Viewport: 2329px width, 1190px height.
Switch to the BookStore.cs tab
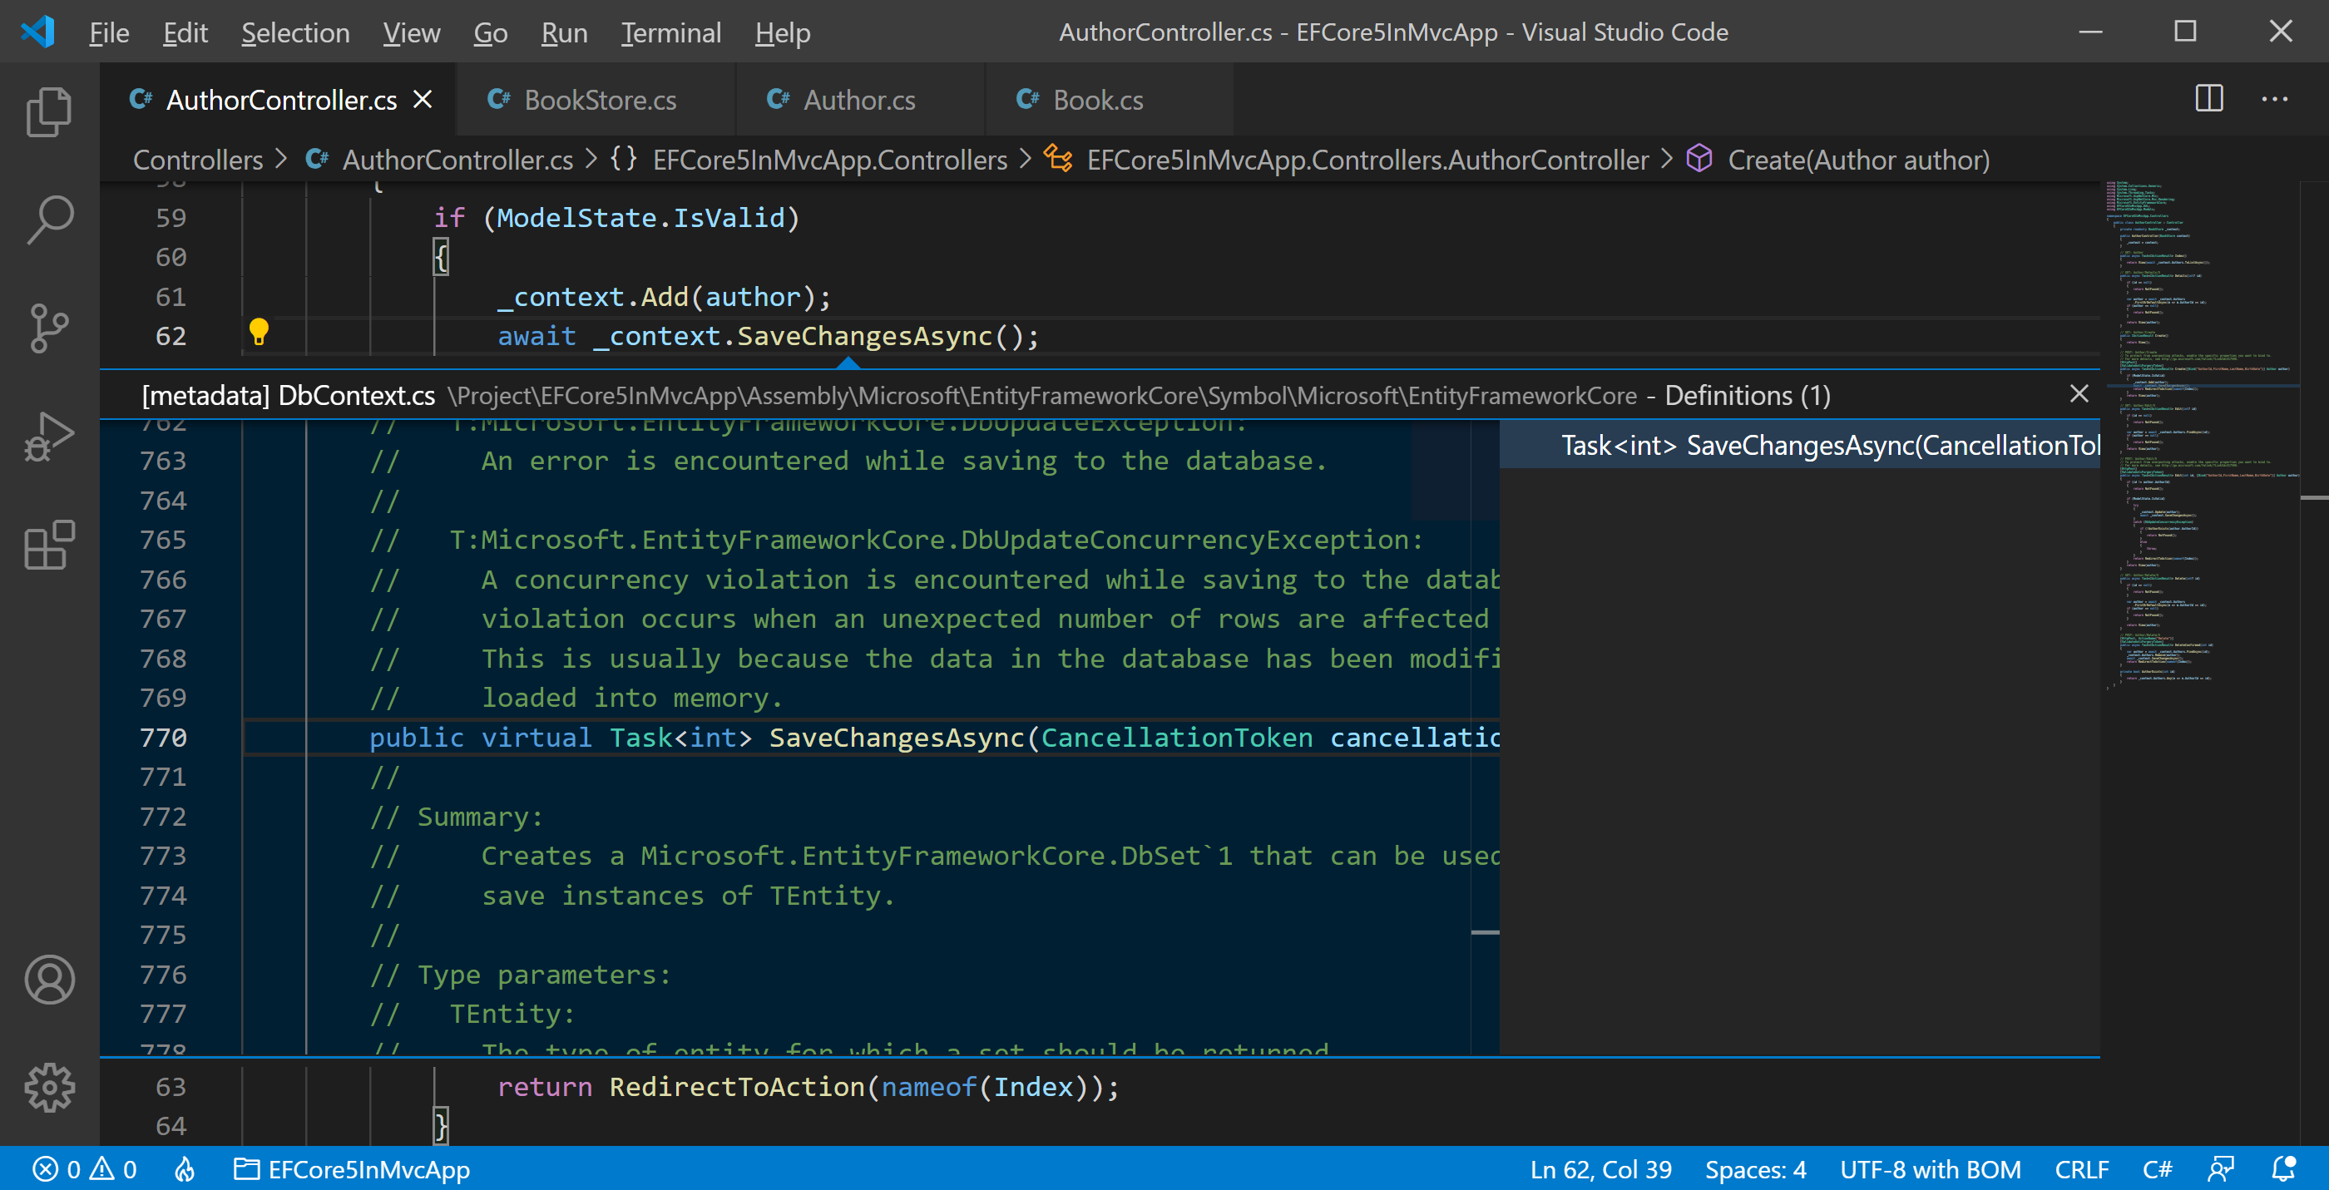(600, 100)
